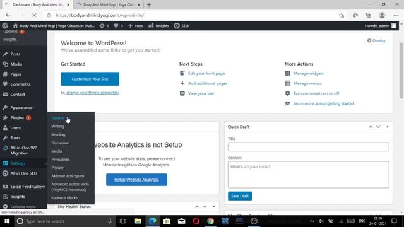Select Permalinks in Settings submenu
Screen dimensions: 404x227
pos(61,160)
